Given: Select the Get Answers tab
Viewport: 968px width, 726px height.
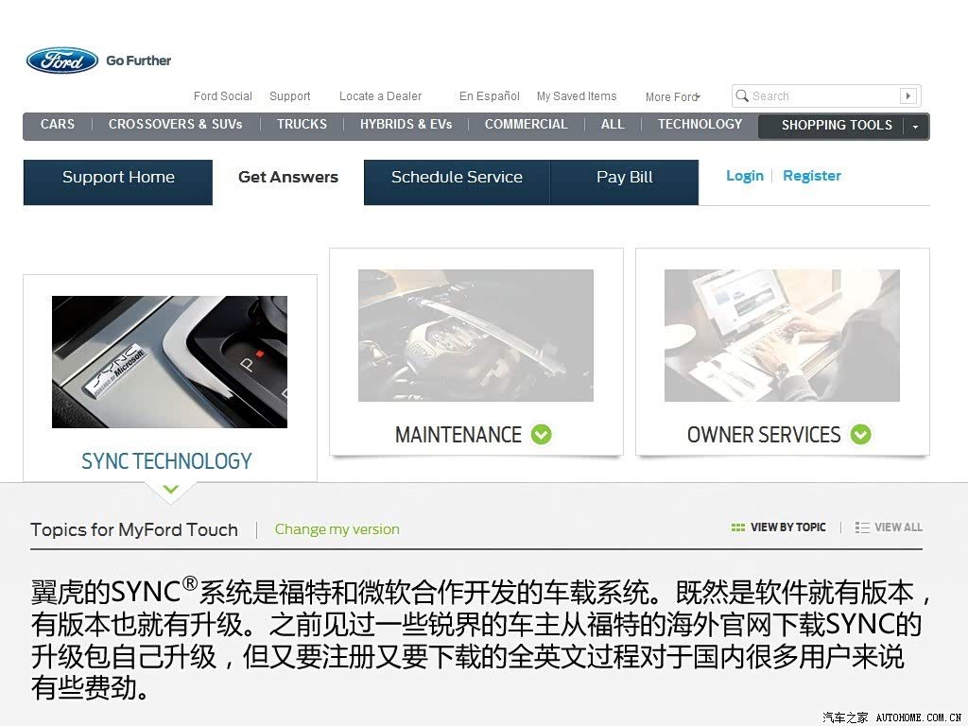Looking at the screenshot, I should (288, 177).
